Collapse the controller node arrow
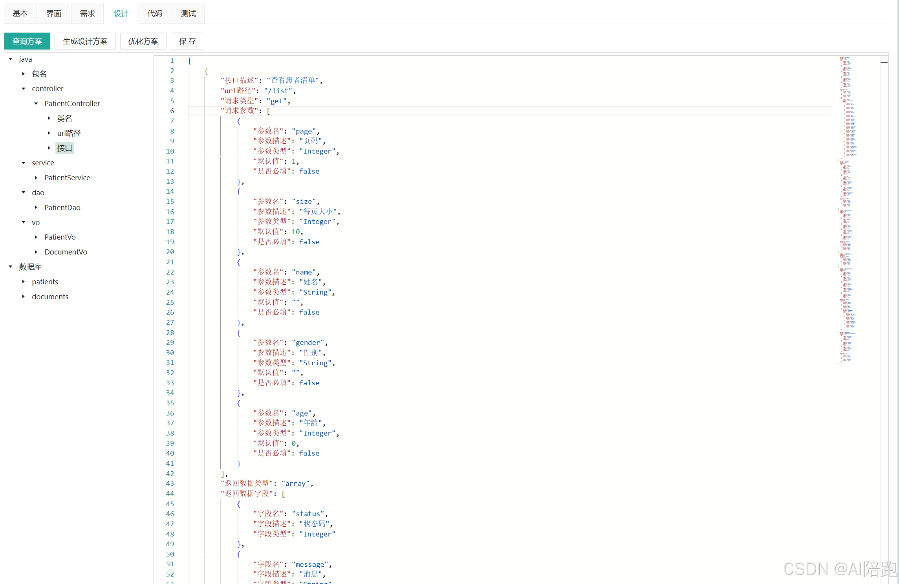This screenshot has width=899, height=584. coord(23,89)
